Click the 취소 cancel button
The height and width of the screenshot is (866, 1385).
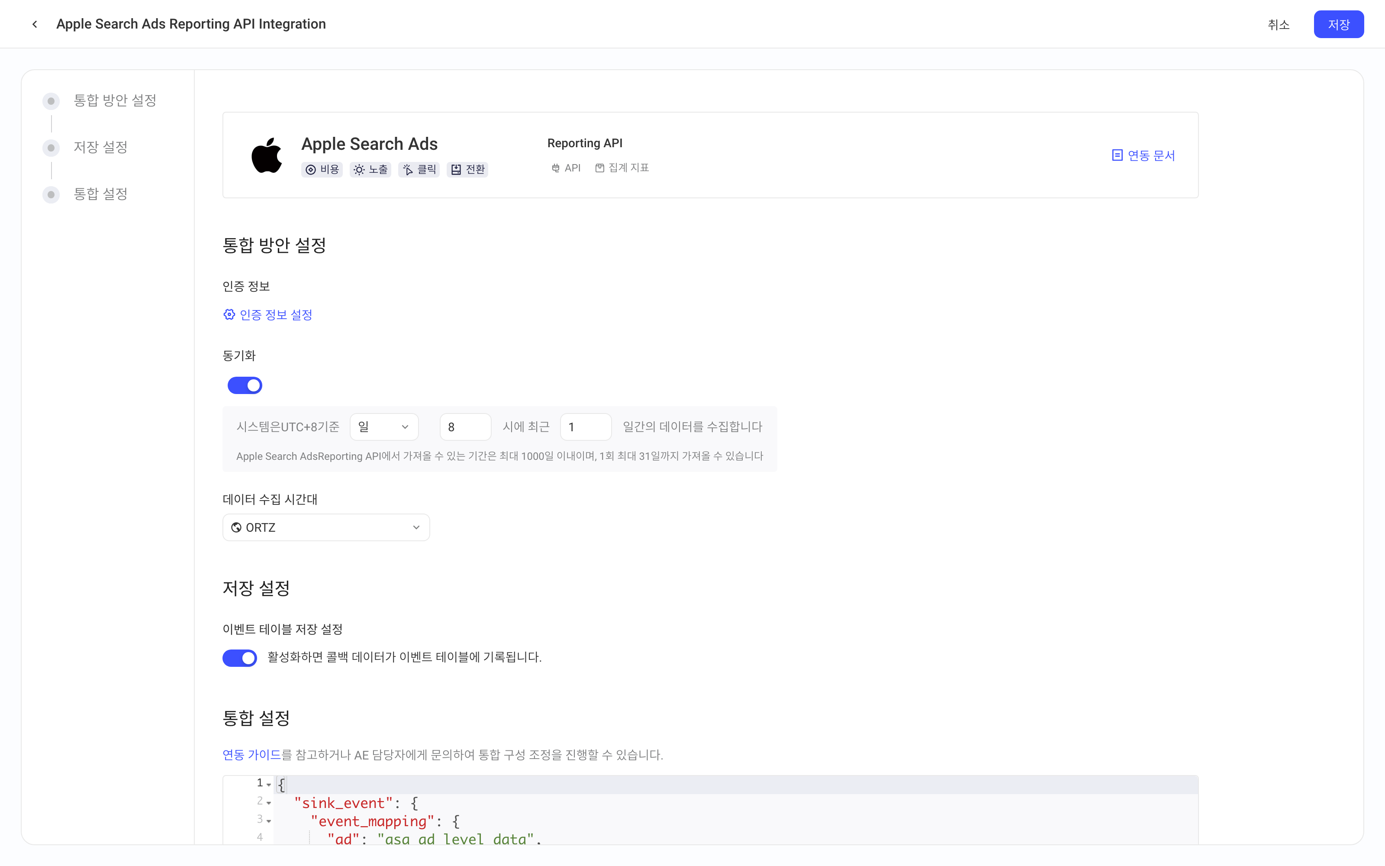click(1279, 25)
